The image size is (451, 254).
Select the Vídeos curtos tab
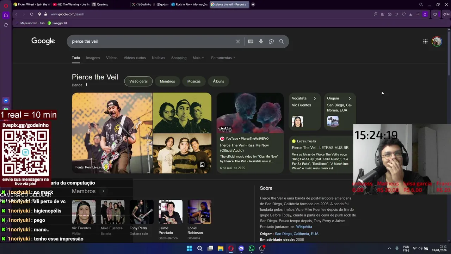[135, 58]
